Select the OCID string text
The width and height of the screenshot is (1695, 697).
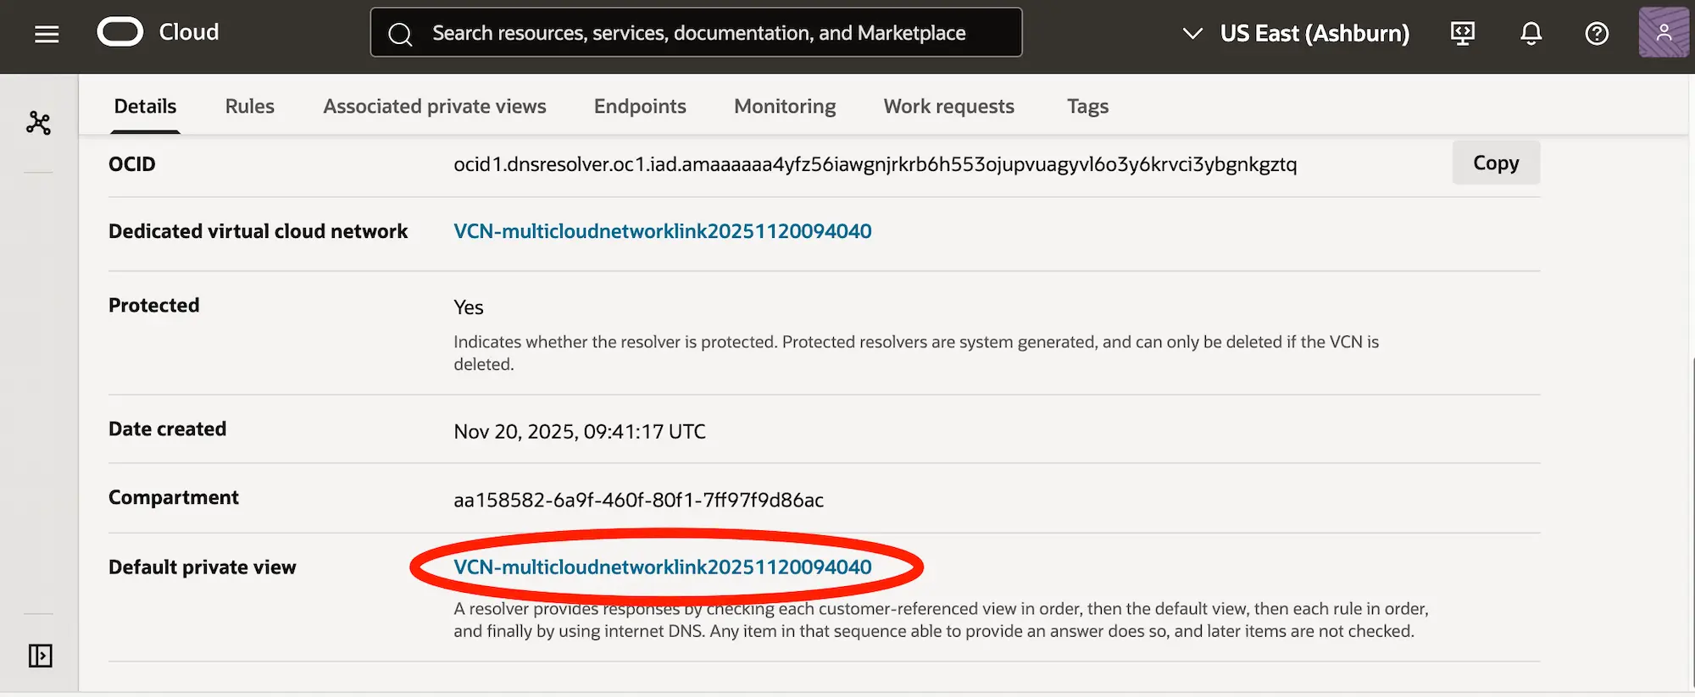pyautogui.click(x=875, y=164)
